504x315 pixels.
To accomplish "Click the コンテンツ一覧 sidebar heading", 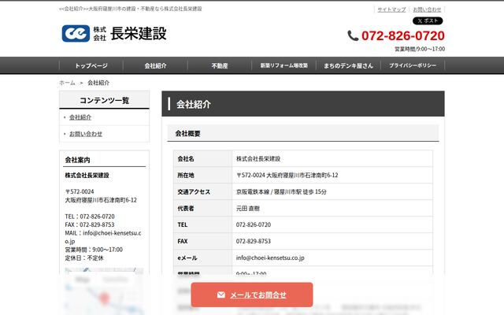I will coord(105,101).
